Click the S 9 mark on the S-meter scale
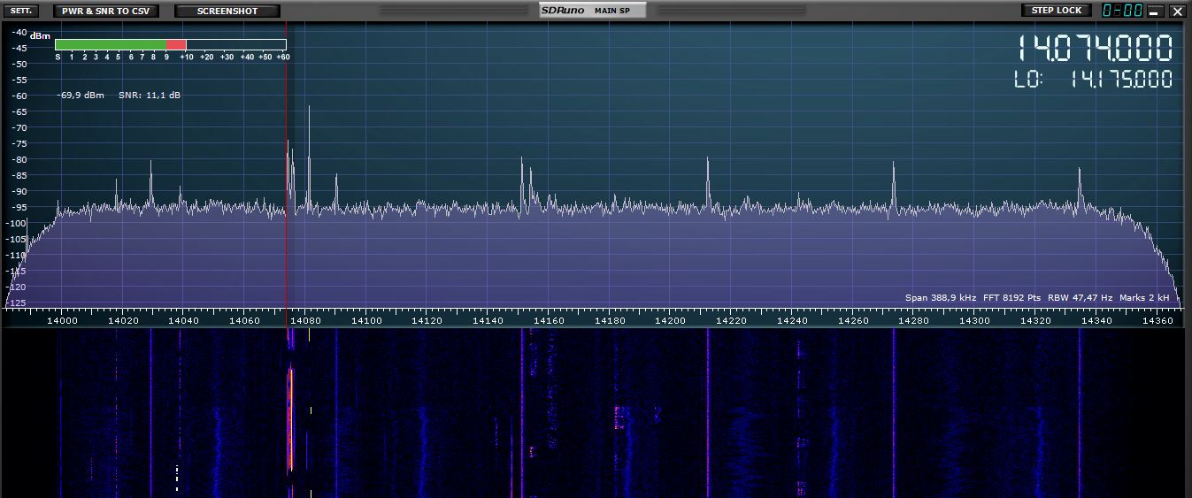Screen dimensions: 1192x498 [166, 57]
